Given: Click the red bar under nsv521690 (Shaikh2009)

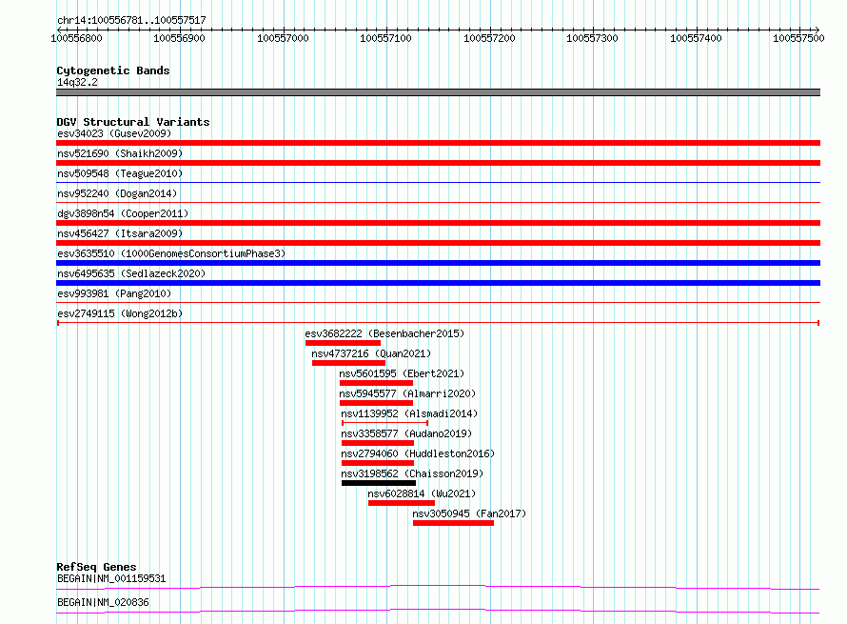Looking at the screenshot, I should 438,163.
